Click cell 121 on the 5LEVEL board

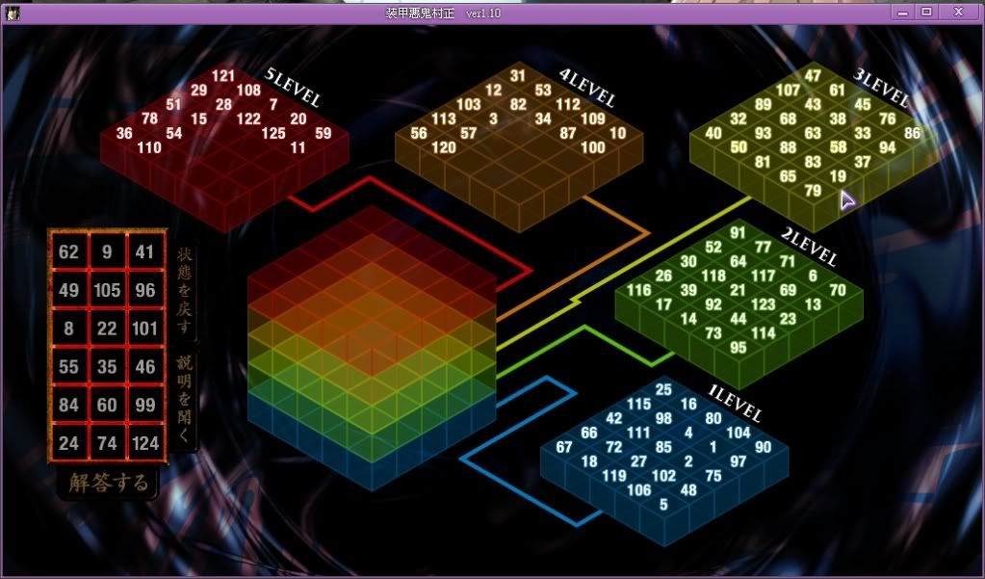point(223,75)
